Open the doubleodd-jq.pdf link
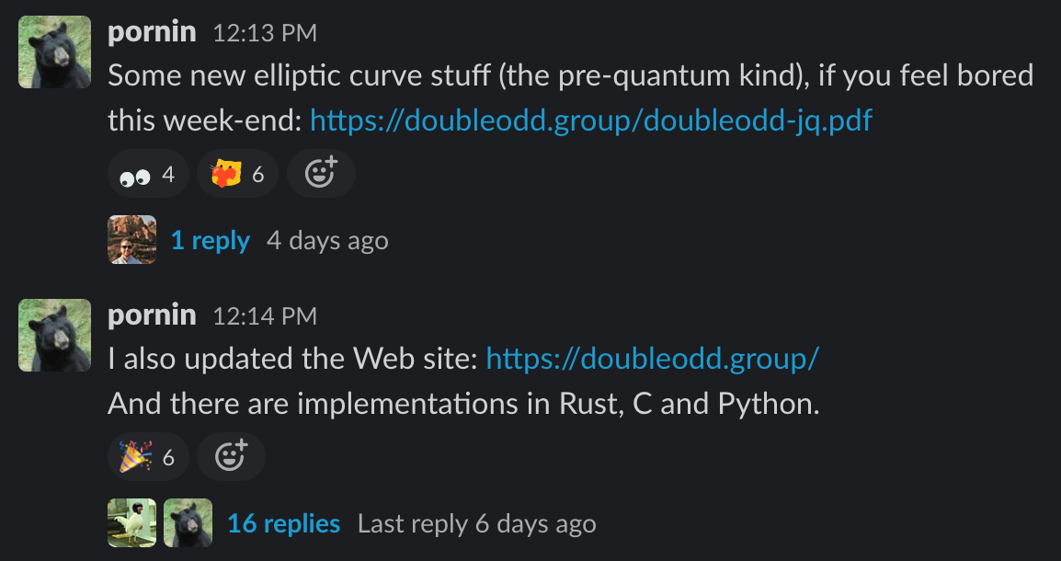Viewport: 1061px width, 561px height. pyautogui.click(x=591, y=120)
